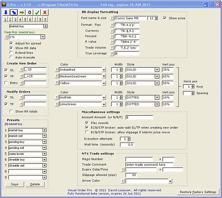Image resolution: width=222 pixels, height=198 pixels.
Task: Click the blue diagonal arrow toolbar icon
Action: (14, 12)
